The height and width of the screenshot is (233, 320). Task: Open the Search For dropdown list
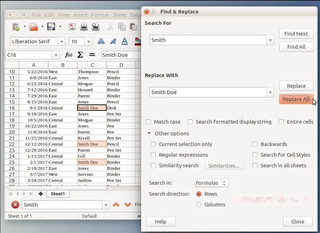point(270,40)
